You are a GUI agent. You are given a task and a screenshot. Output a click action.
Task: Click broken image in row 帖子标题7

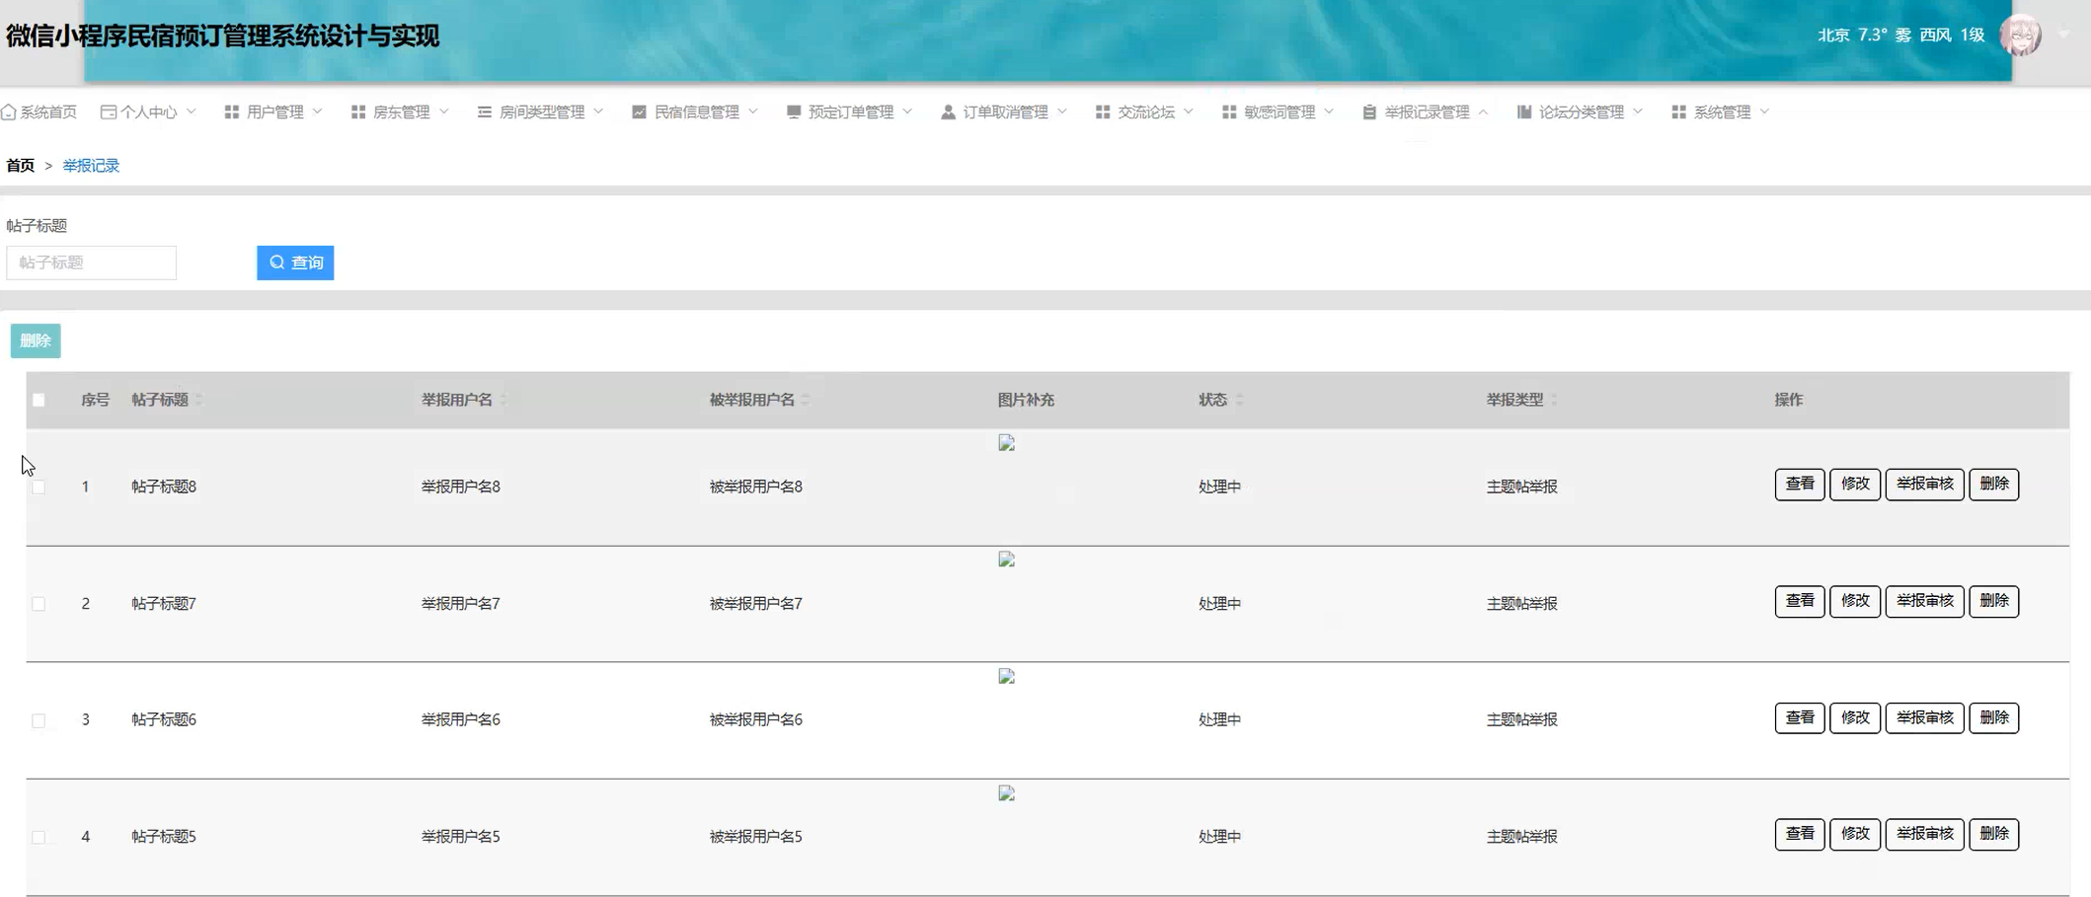point(1006,560)
